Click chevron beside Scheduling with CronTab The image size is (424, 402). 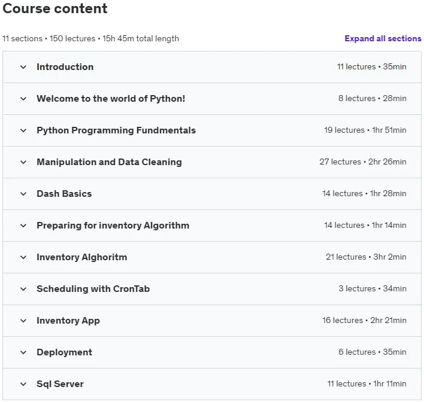23,289
